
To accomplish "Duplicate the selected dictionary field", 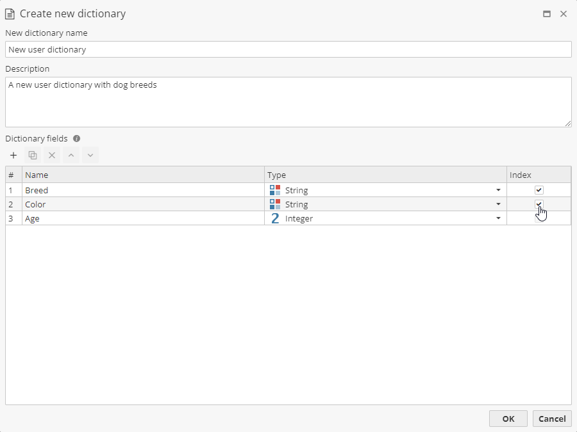I will click(32, 155).
